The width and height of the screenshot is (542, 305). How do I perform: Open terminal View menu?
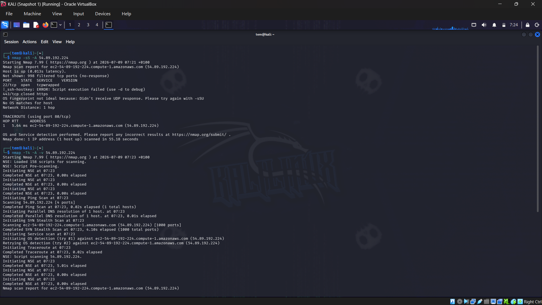(x=57, y=42)
